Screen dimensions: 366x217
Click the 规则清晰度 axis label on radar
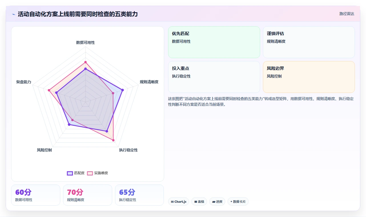coord(149,82)
